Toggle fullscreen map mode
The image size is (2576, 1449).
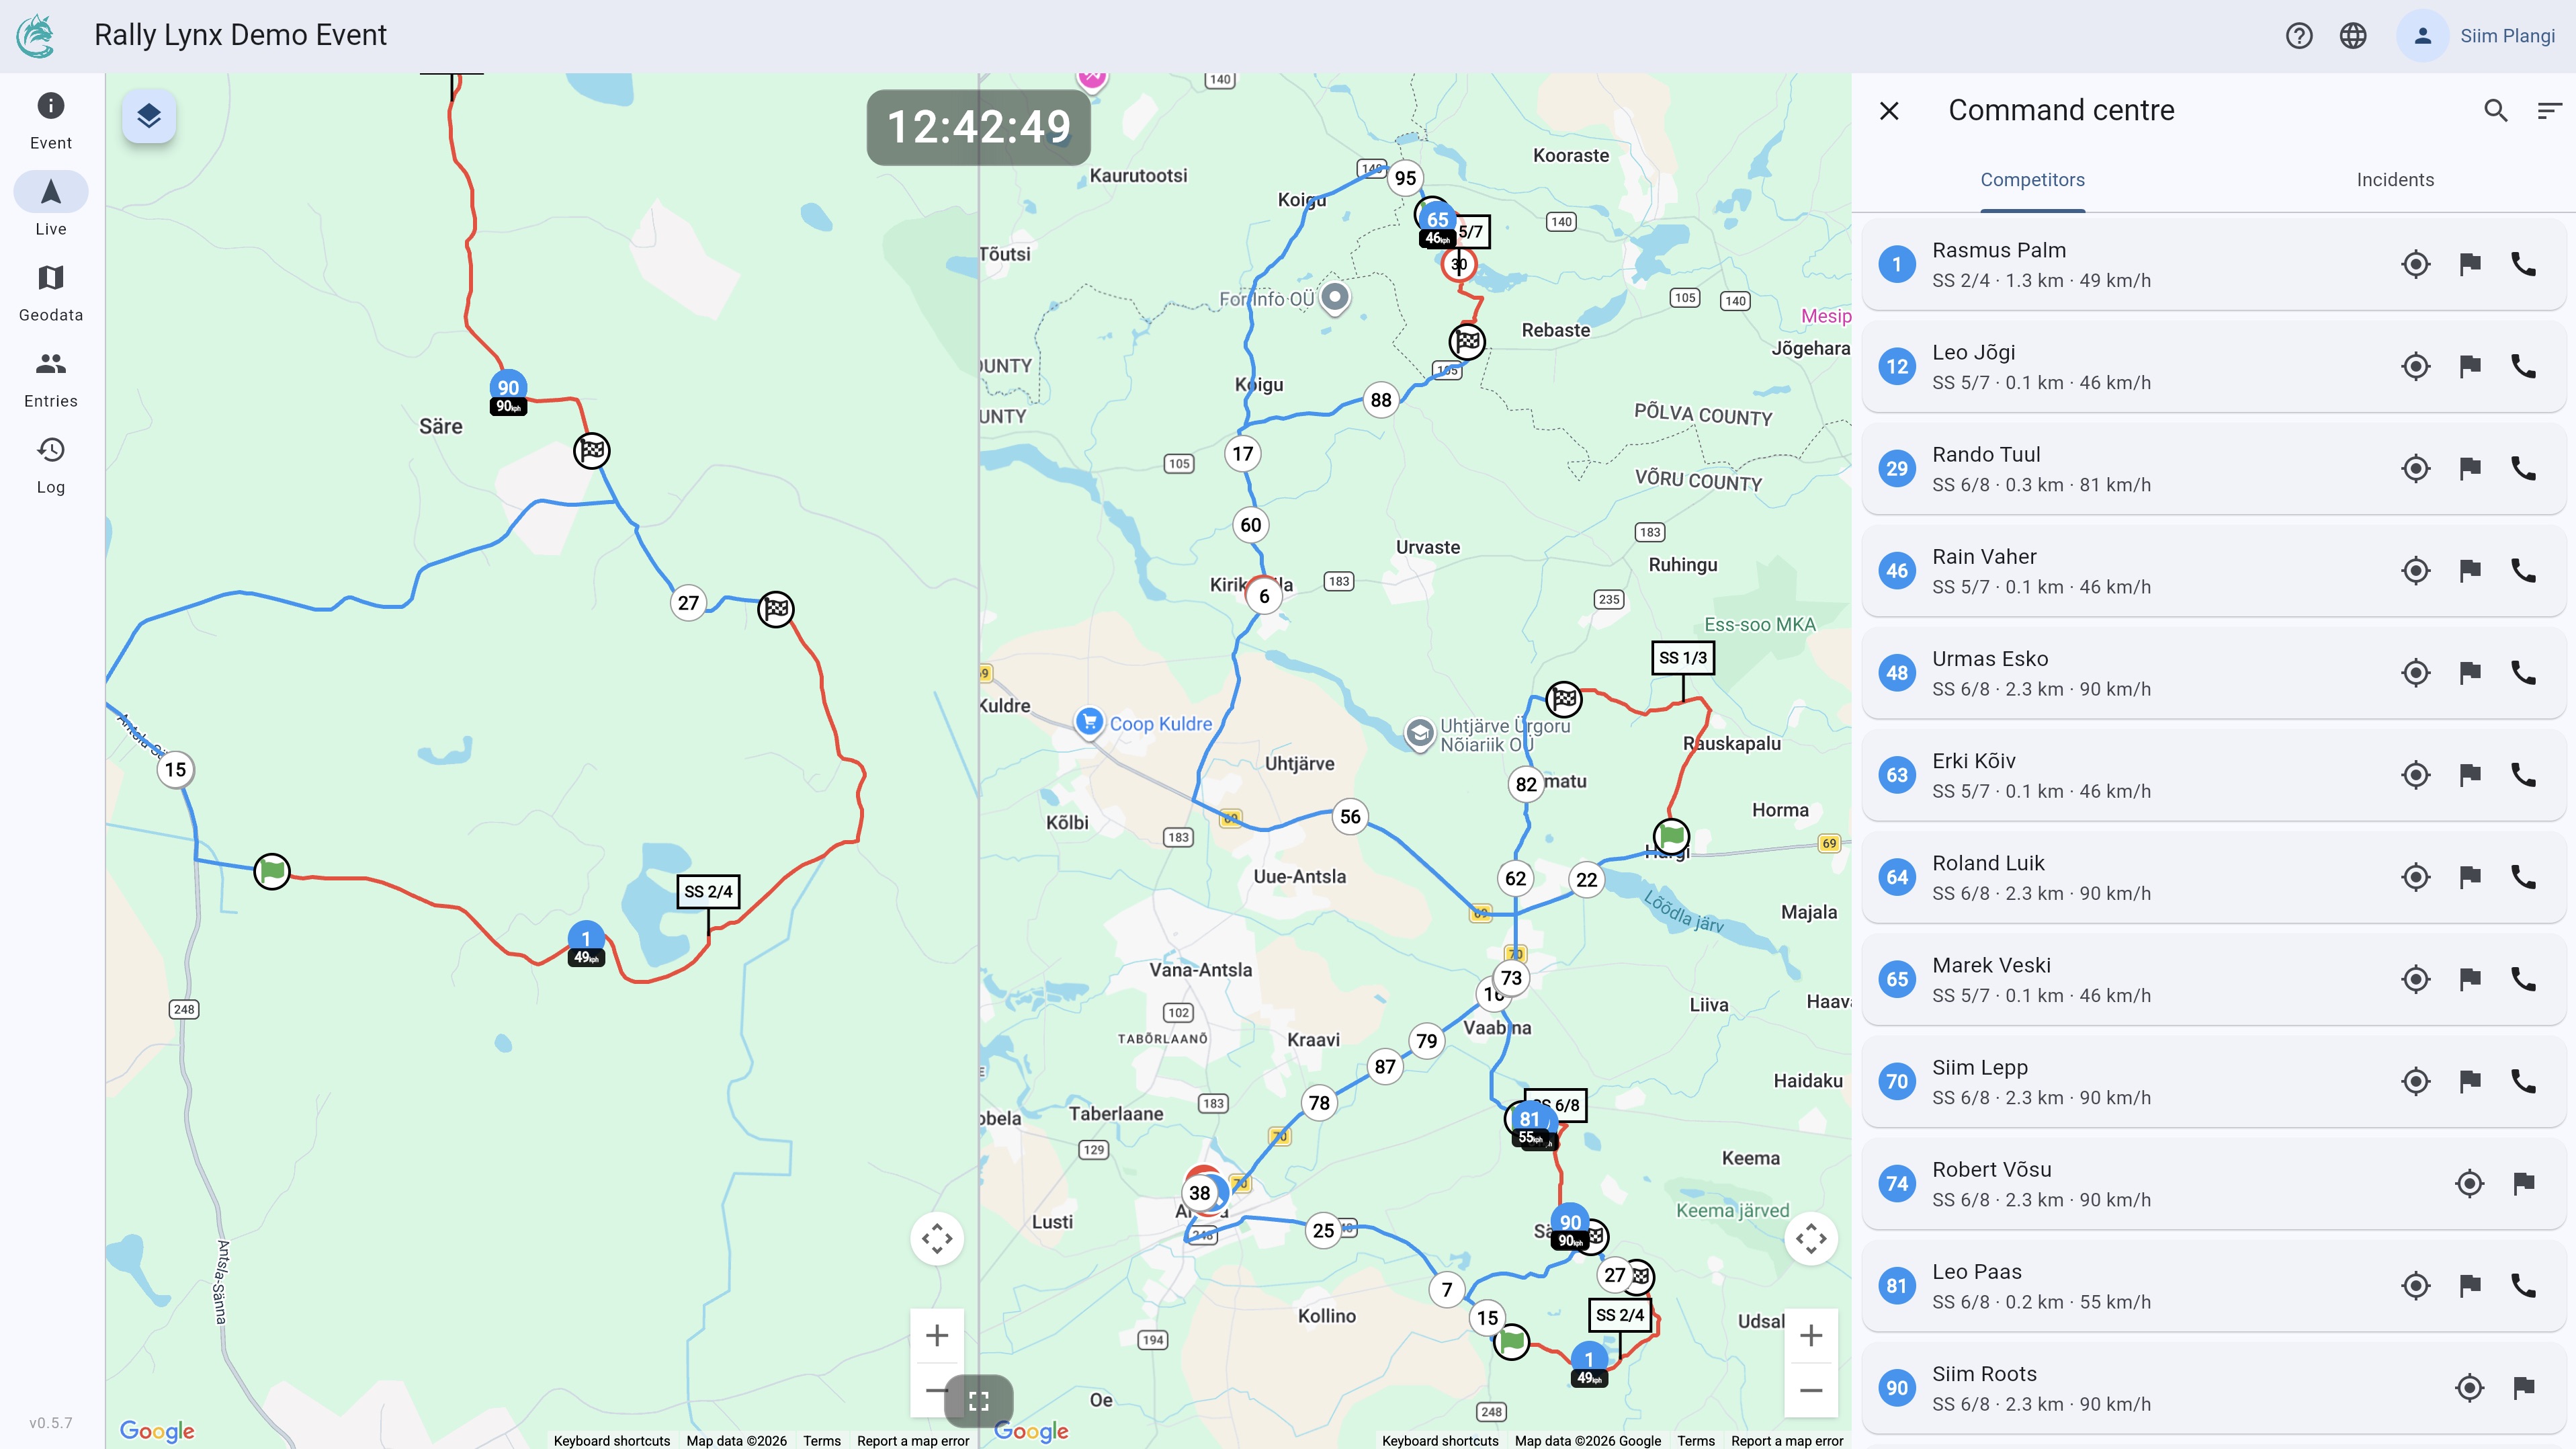tap(978, 1400)
